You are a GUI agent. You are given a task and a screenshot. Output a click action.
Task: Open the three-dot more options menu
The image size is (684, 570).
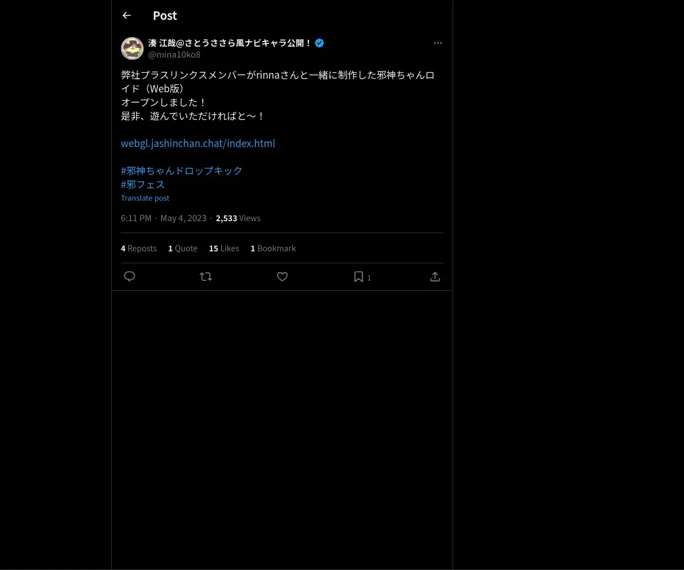(438, 43)
